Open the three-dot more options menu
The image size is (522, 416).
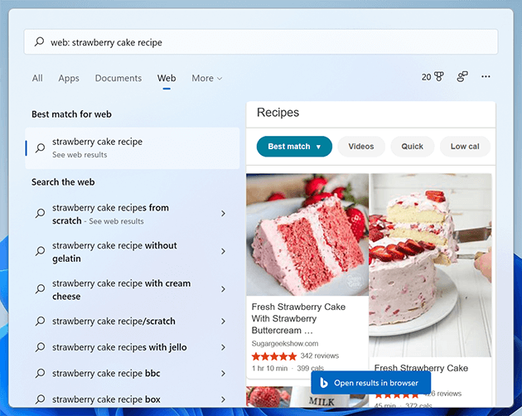coord(486,77)
